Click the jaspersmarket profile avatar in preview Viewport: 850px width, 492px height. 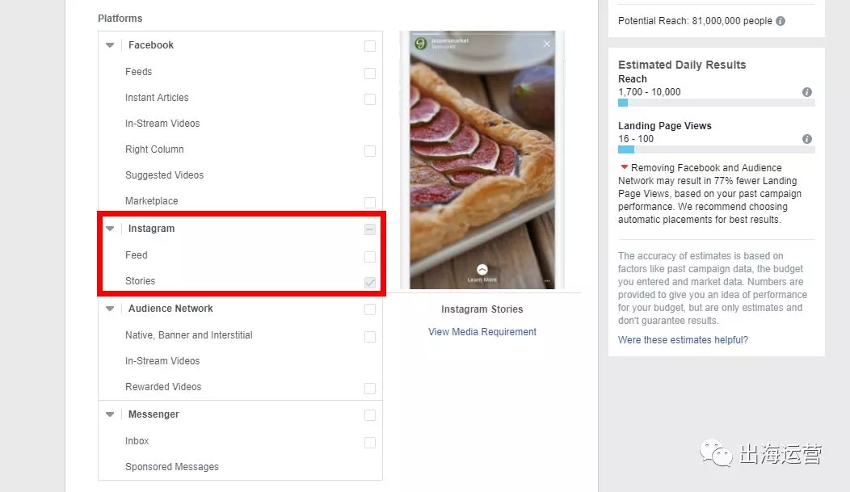coord(420,44)
